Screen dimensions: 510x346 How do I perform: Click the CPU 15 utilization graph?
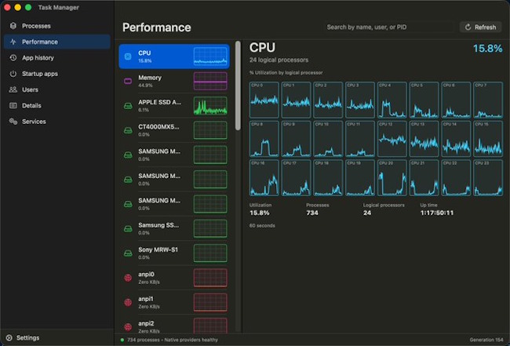click(488, 139)
